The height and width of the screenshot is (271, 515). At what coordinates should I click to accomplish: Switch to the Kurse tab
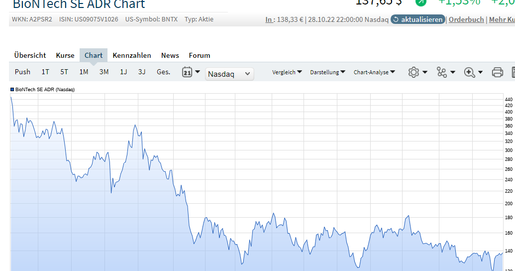(x=65, y=55)
